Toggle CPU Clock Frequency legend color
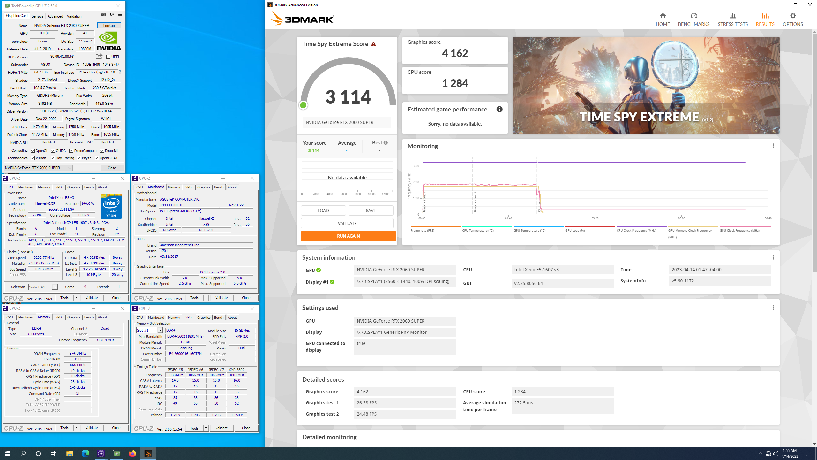This screenshot has width=817, height=460. click(641, 226)
